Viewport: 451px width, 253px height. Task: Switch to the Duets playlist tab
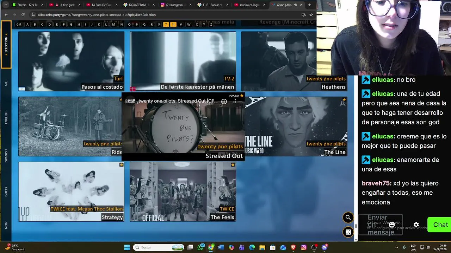(x=6, y=191)
